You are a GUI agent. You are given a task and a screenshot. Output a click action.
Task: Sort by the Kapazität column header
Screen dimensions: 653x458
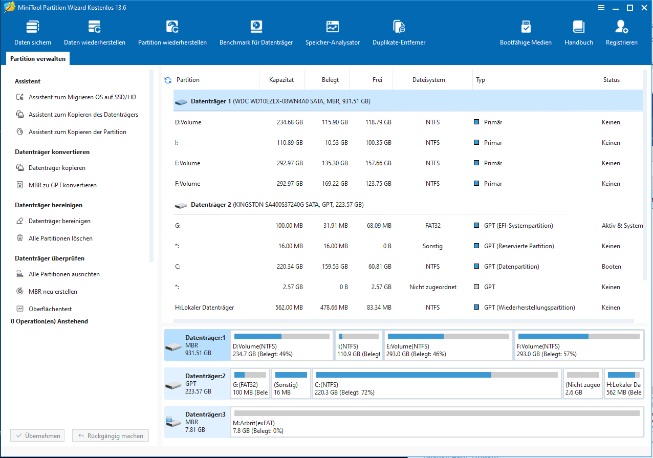pyautogui.click(x=282, y=80)
